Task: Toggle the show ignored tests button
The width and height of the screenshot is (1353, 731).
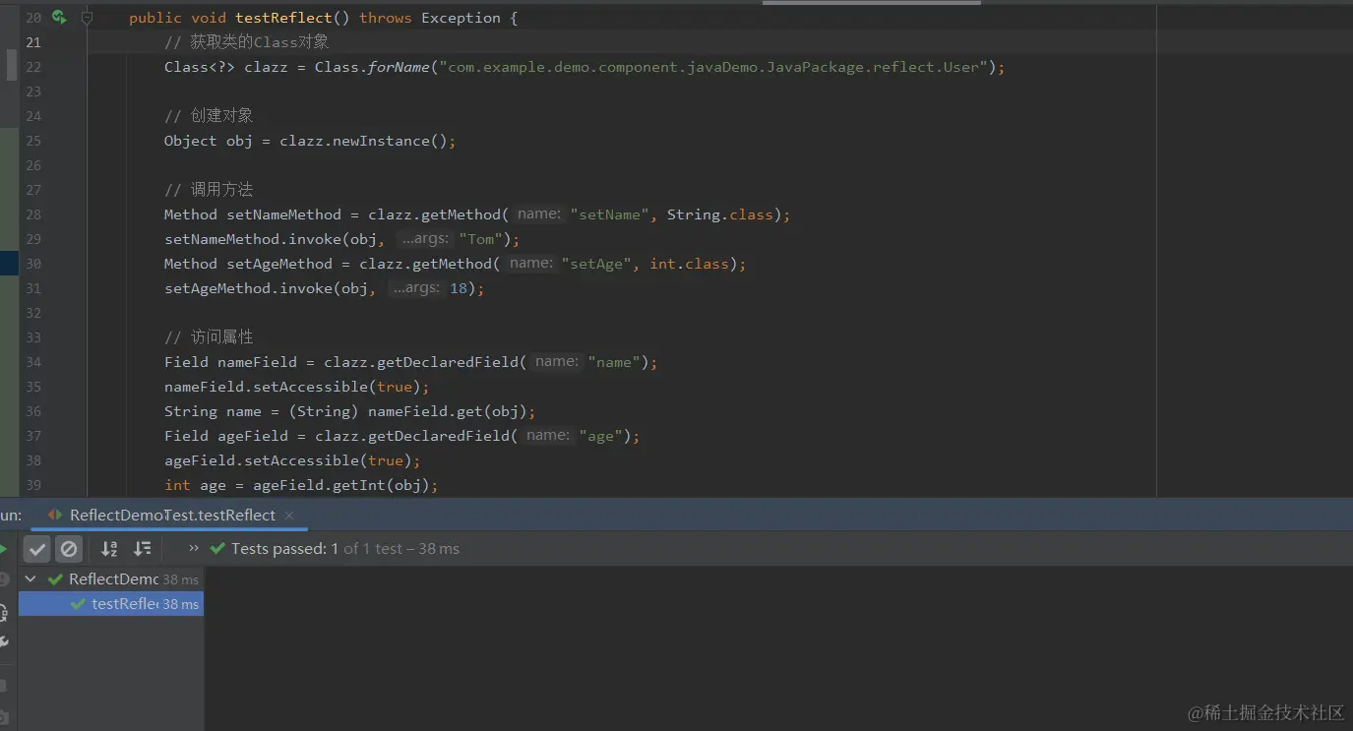Action: 69,549
